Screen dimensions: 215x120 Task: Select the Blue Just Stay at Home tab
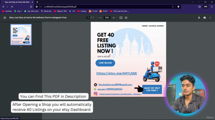17,2
